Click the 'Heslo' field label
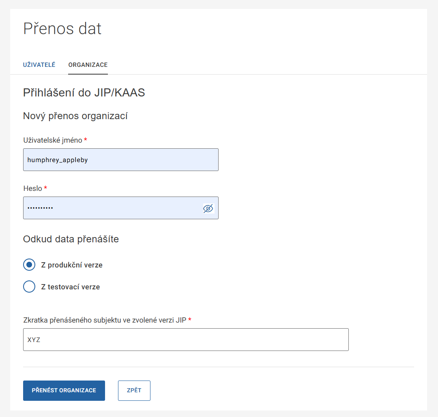 click(32, 188)
